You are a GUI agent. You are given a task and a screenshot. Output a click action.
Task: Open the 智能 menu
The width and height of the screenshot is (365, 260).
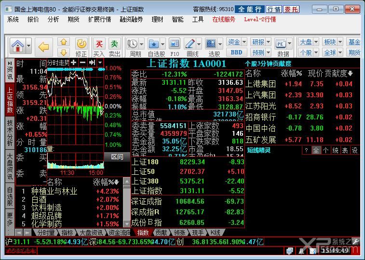point(177,19)
